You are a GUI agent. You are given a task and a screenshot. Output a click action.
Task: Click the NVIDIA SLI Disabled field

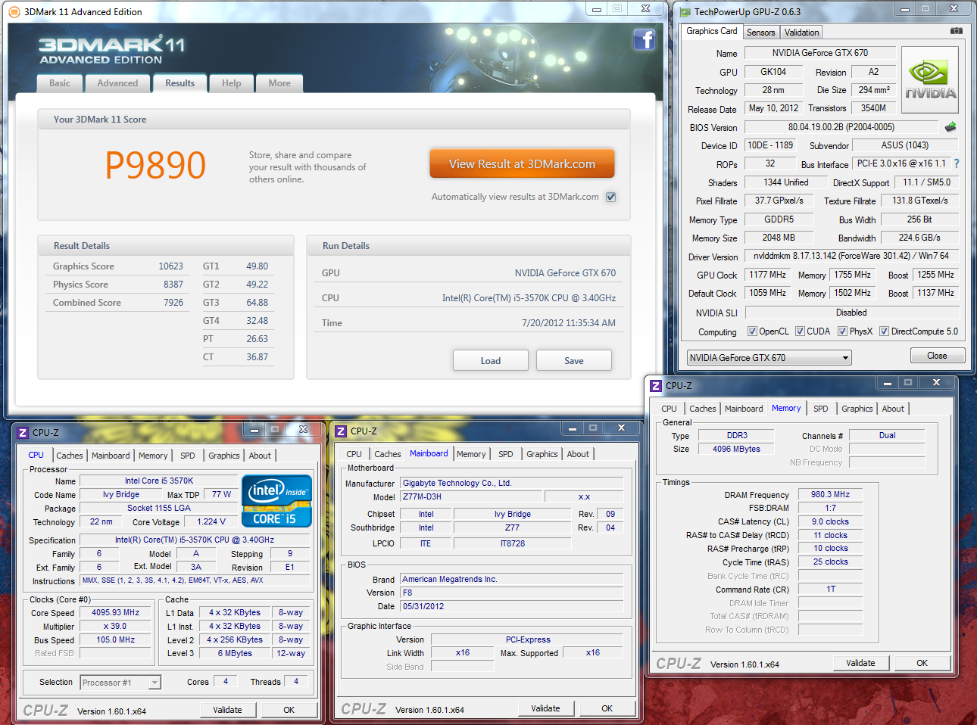click(852, 313)
